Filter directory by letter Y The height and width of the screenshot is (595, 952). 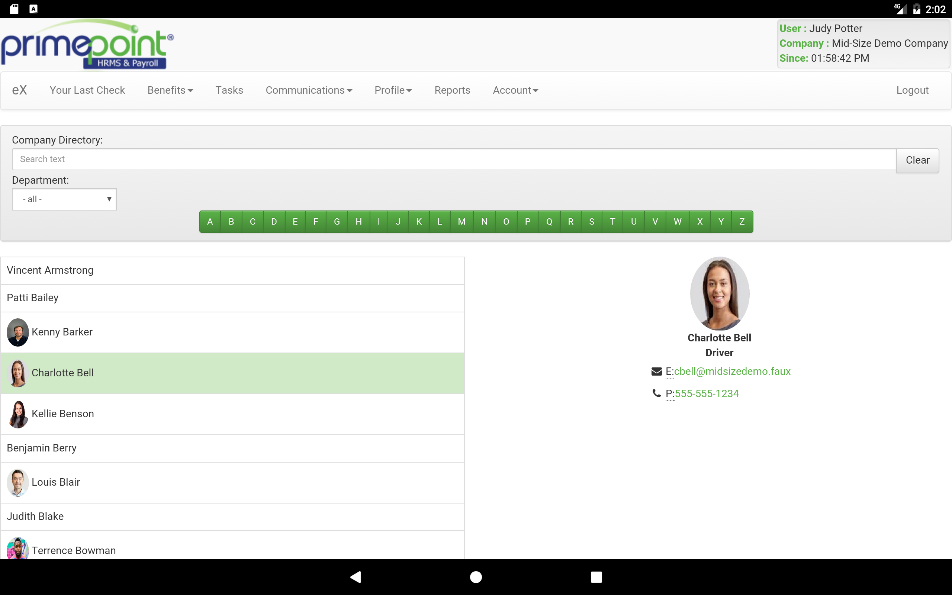point(721,222)
